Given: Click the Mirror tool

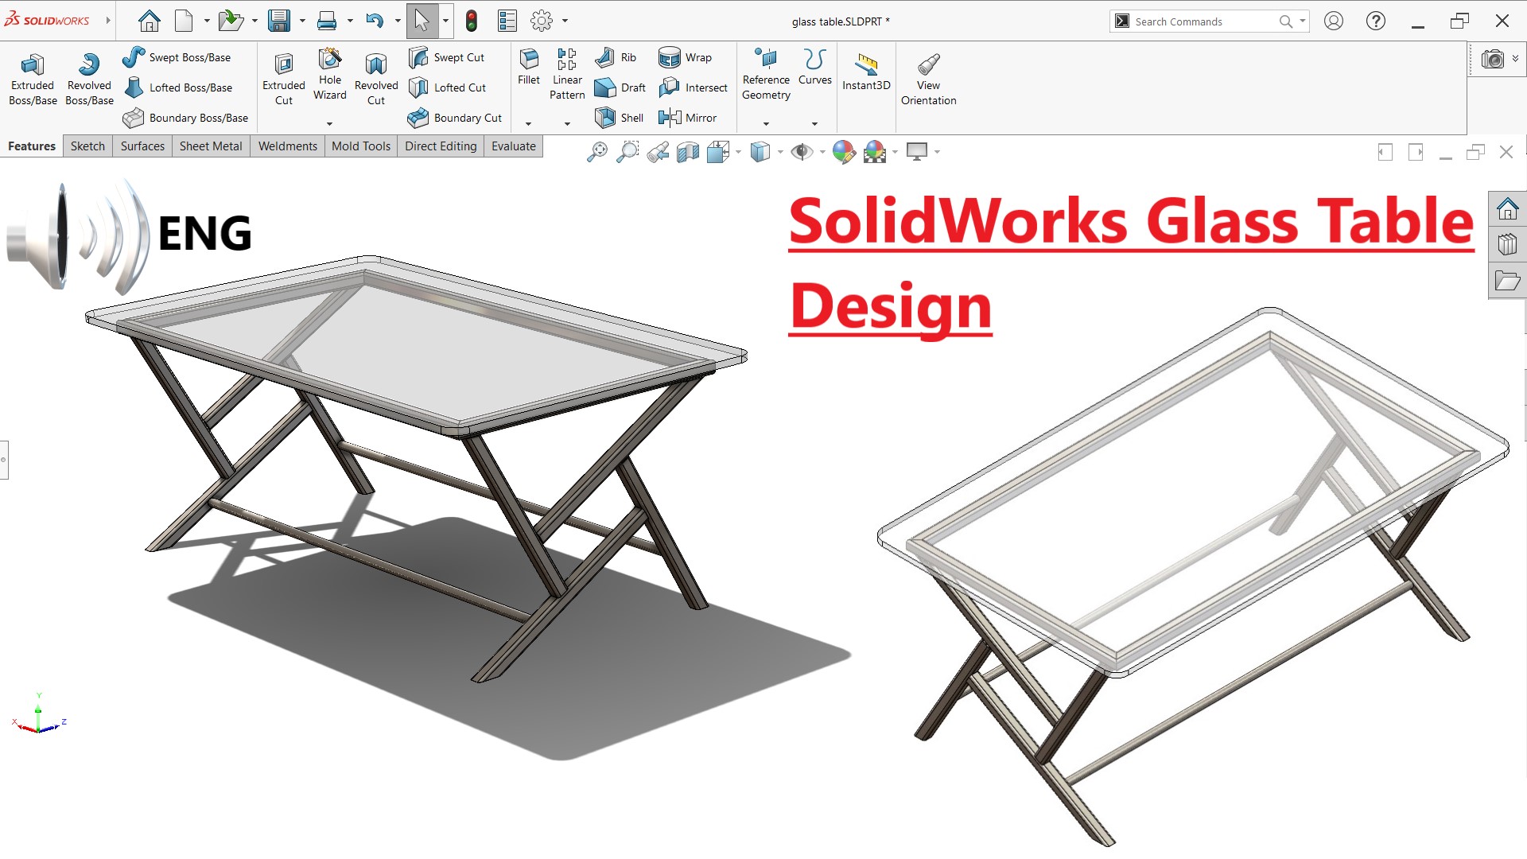Looking at the screenshot, I should point(688,118).
